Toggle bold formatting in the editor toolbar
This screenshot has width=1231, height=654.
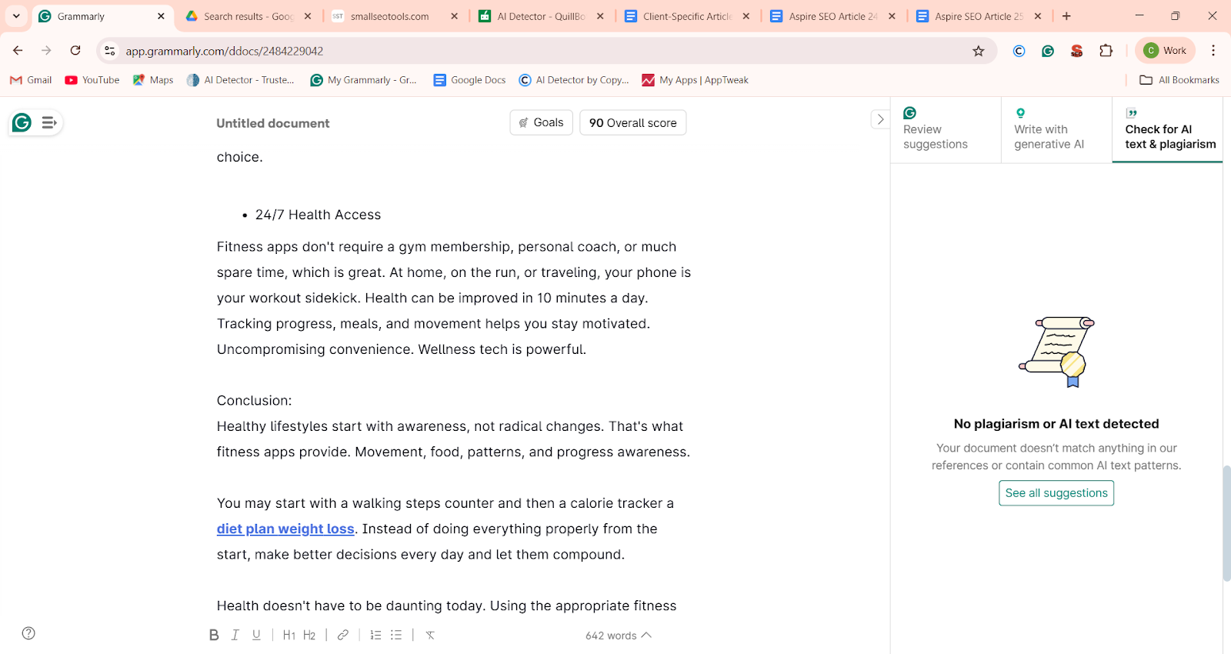214,635
